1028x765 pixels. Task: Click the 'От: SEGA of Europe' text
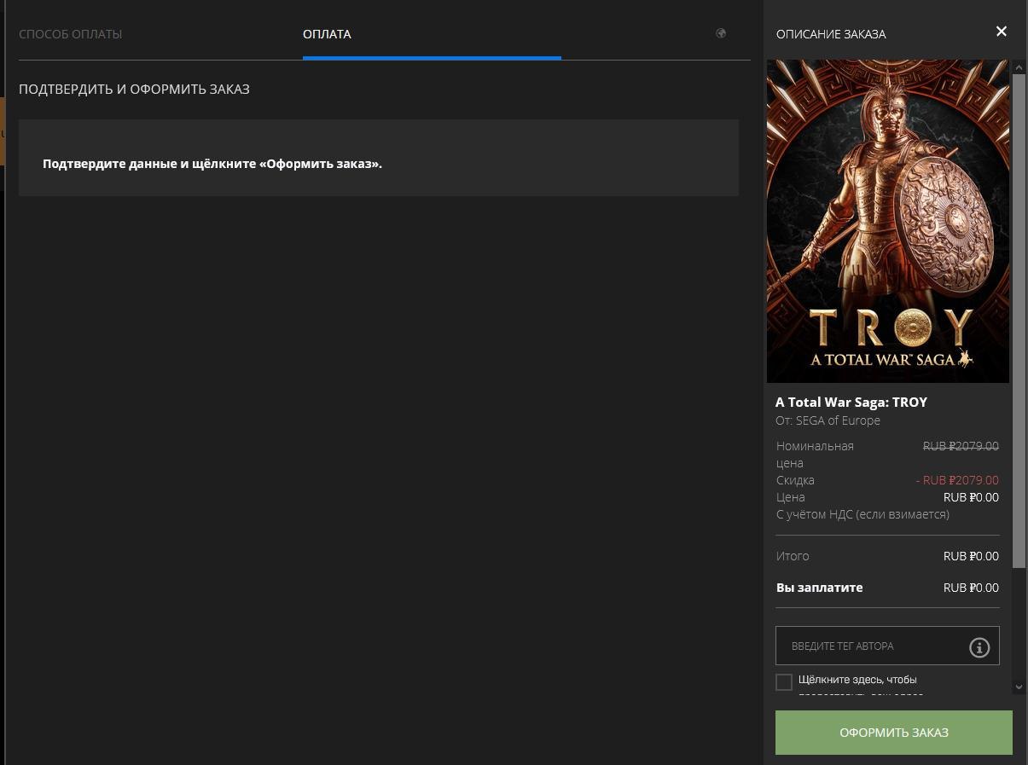(x=828, y=420)
